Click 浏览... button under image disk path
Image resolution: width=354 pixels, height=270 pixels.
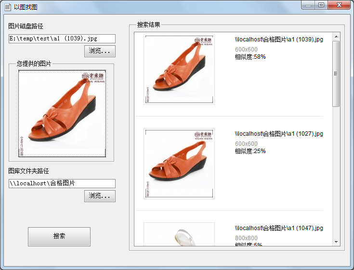pos(100,51)
